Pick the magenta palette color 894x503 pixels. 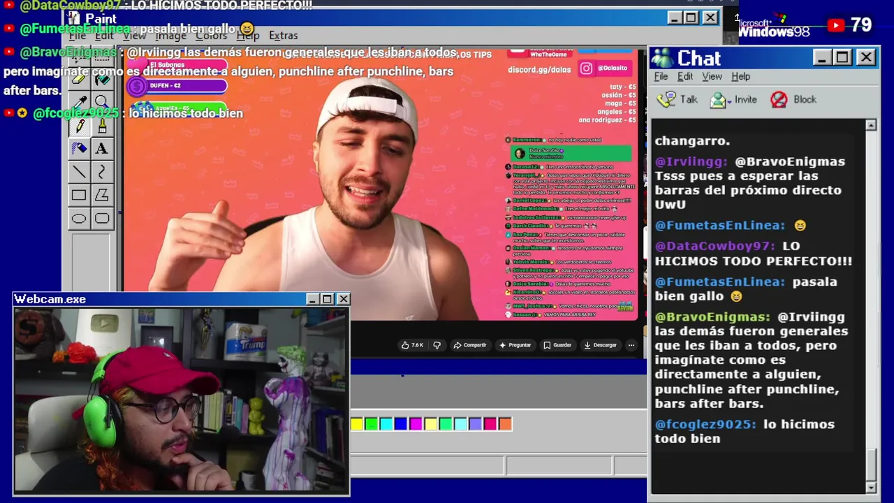(416, 424)
